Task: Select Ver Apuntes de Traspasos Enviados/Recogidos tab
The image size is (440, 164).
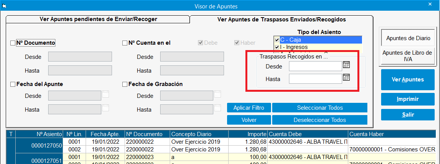Action: (281, 19)
